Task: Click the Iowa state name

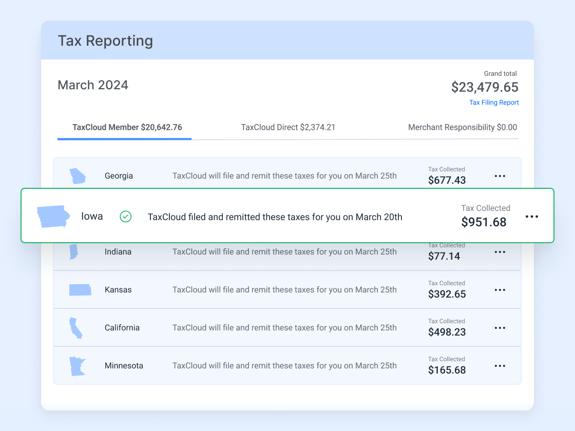Action: [x=92, y=216]
